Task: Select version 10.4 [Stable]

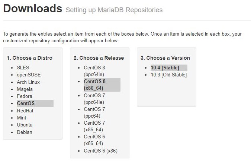Action: pos(165,68)
